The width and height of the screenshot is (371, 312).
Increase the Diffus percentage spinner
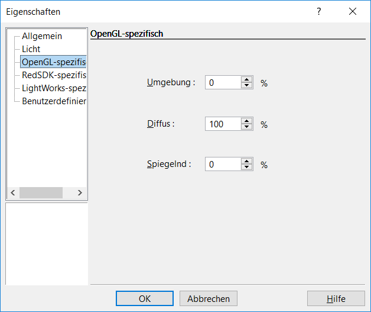click(x=246, y=121)
